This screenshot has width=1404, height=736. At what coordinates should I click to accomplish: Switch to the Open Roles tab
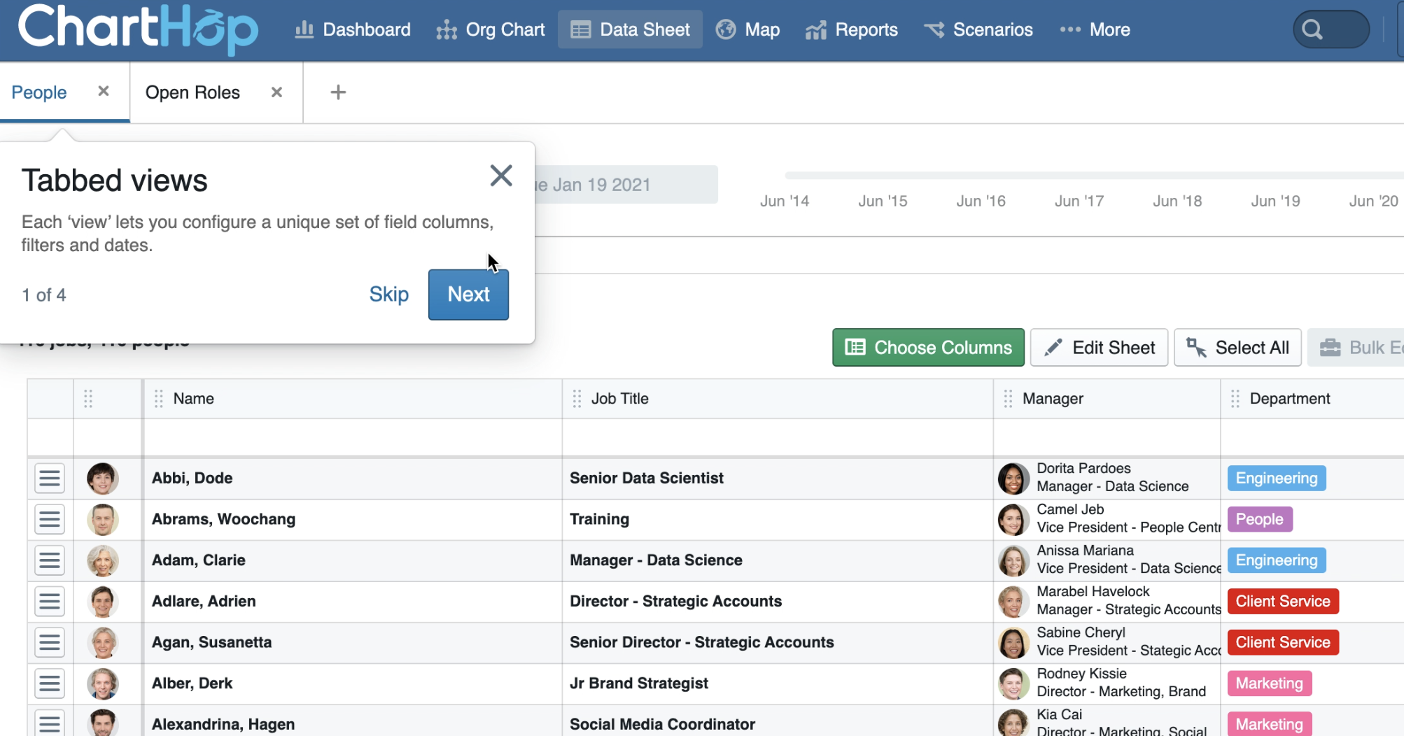[192, 92]
